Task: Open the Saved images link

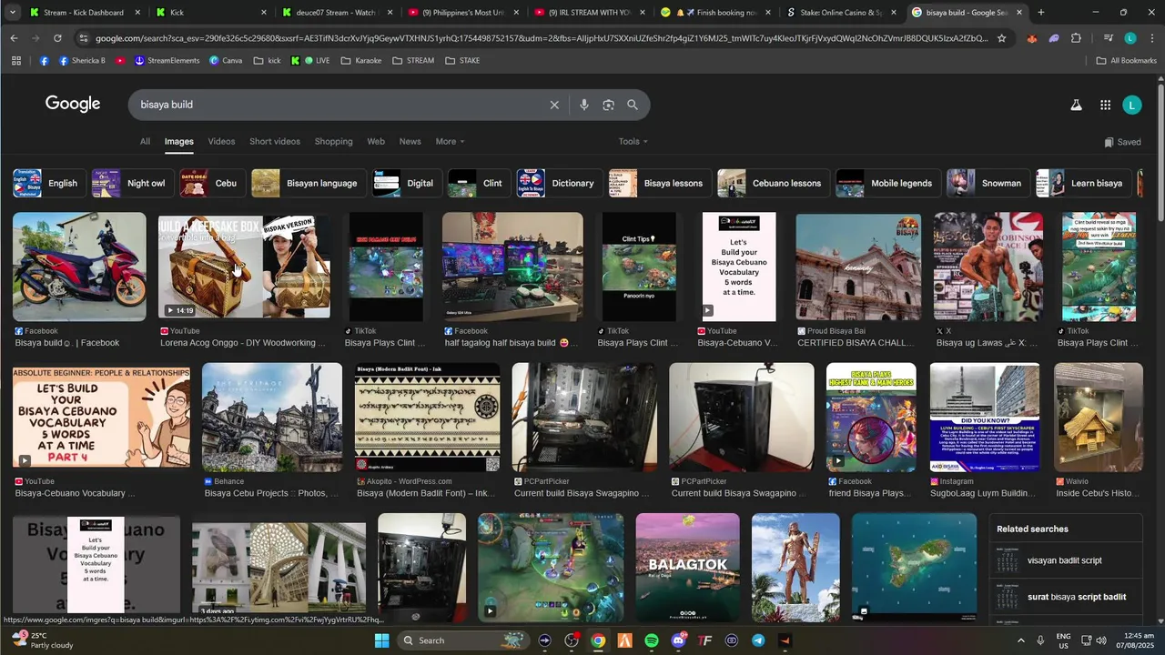Action: (x=1122, y=142)
